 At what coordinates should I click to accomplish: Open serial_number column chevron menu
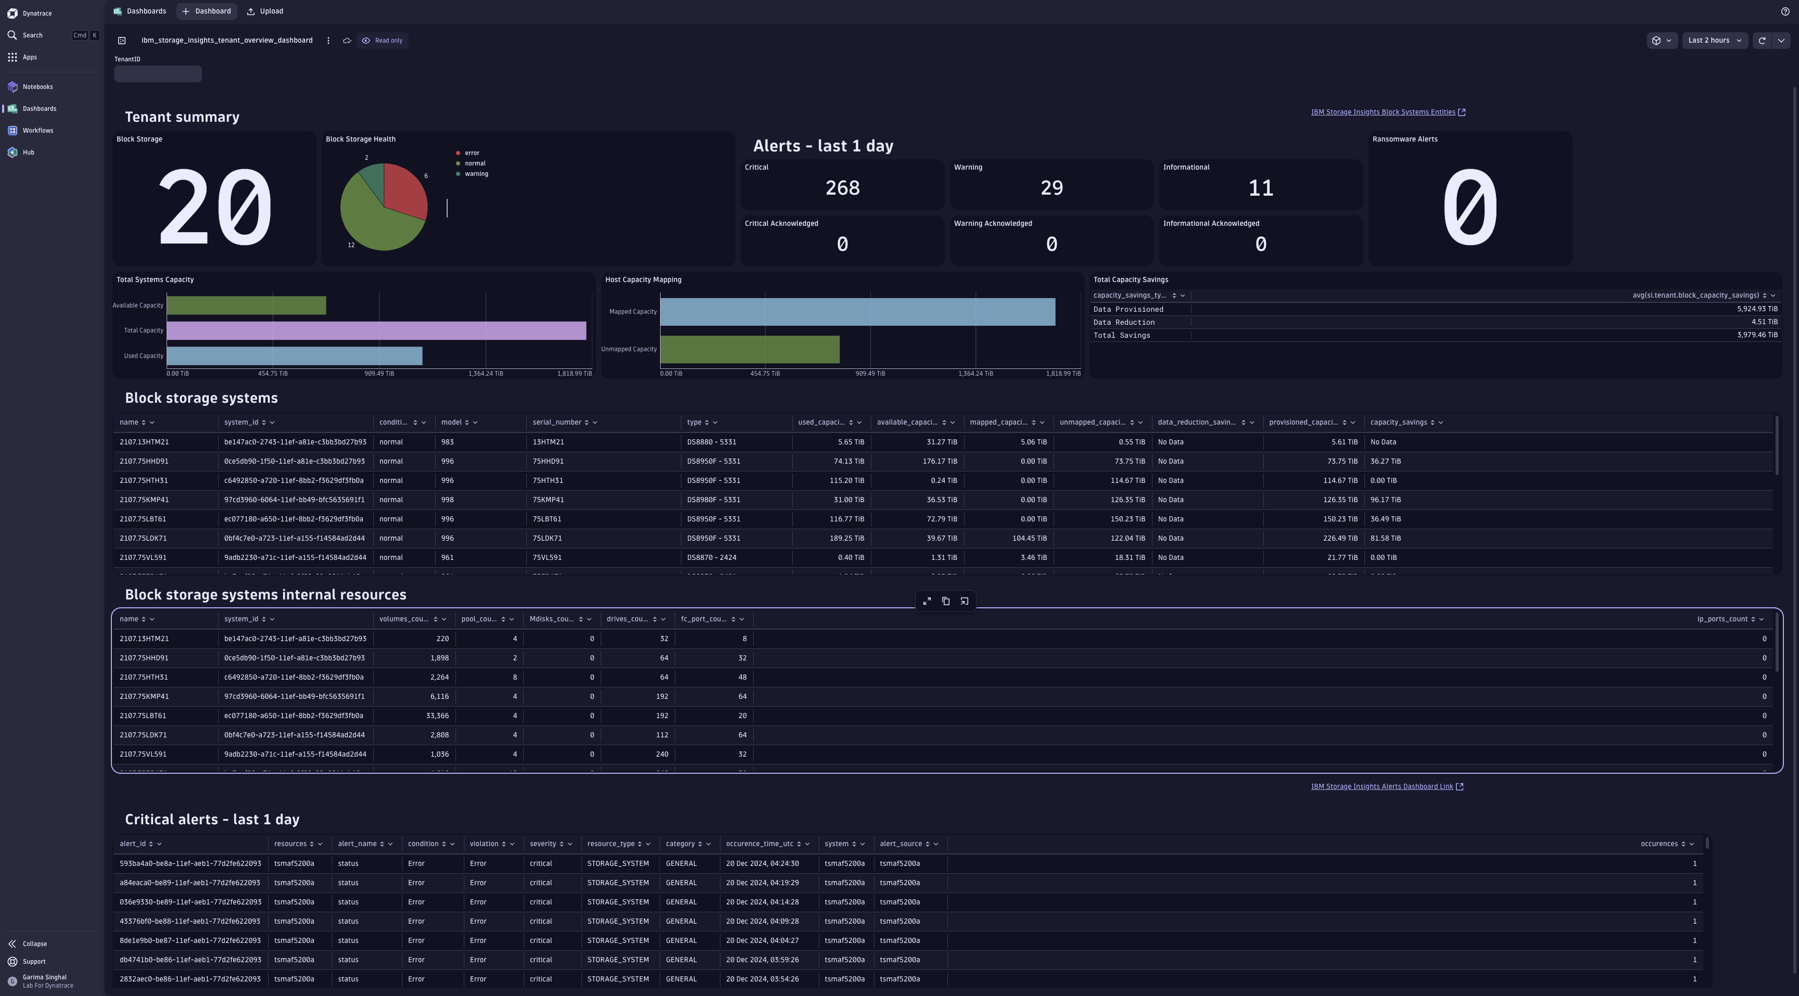pyautogui.click(x=595, y=423)
